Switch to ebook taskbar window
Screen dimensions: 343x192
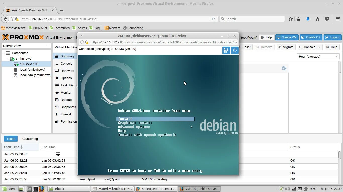(69, 189)
